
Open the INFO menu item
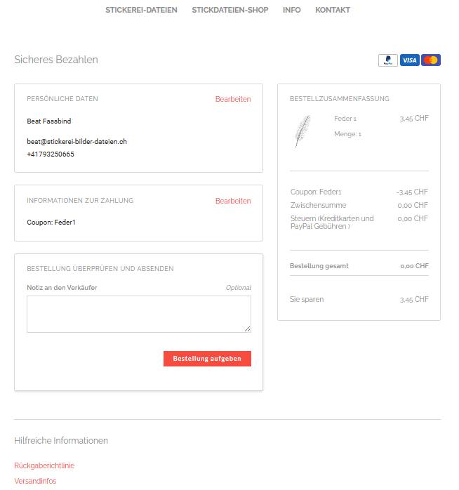(291, 10)
